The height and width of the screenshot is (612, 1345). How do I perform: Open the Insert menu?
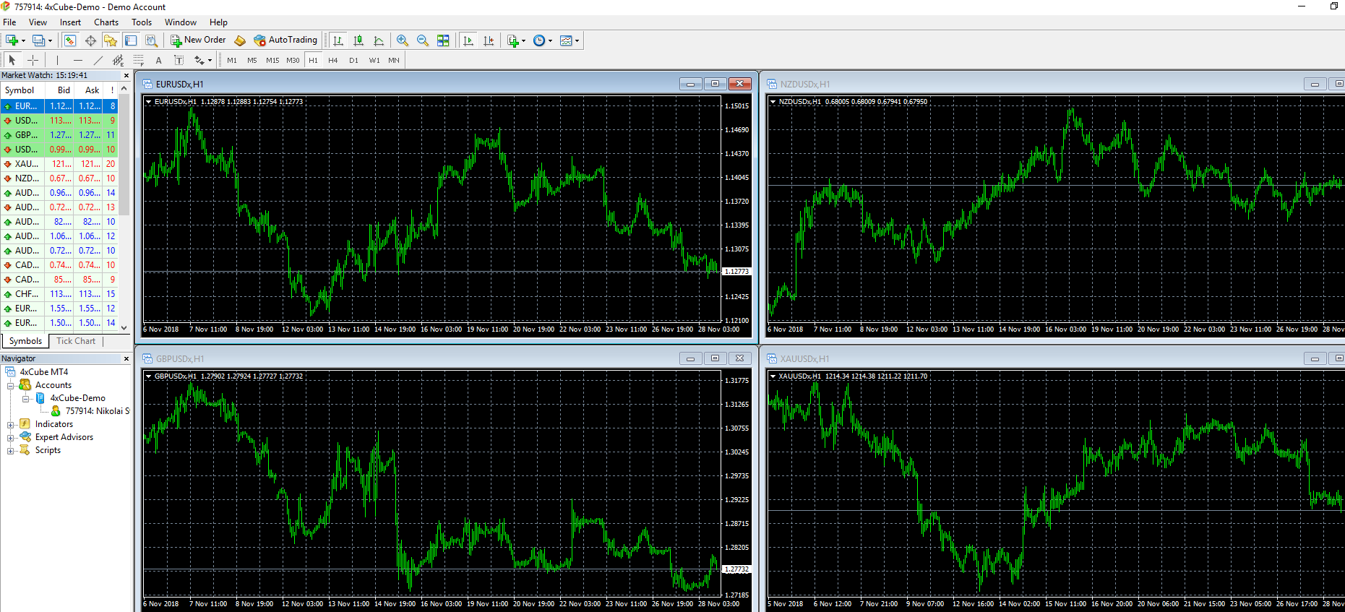(70, 22)
